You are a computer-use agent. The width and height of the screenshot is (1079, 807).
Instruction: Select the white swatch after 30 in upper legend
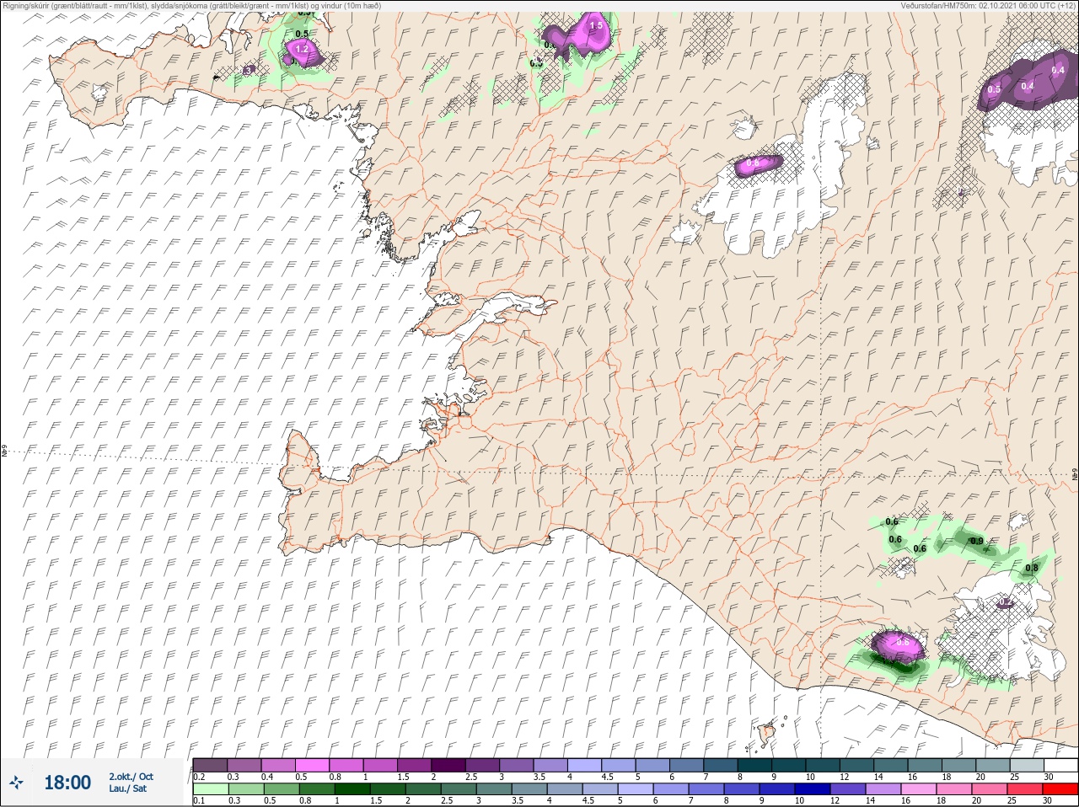1062,765
